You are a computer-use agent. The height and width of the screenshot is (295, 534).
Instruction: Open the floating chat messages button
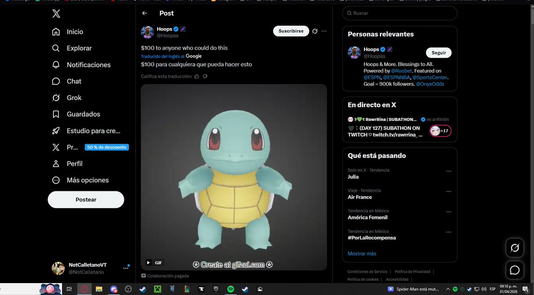click(x=515, y=270)
